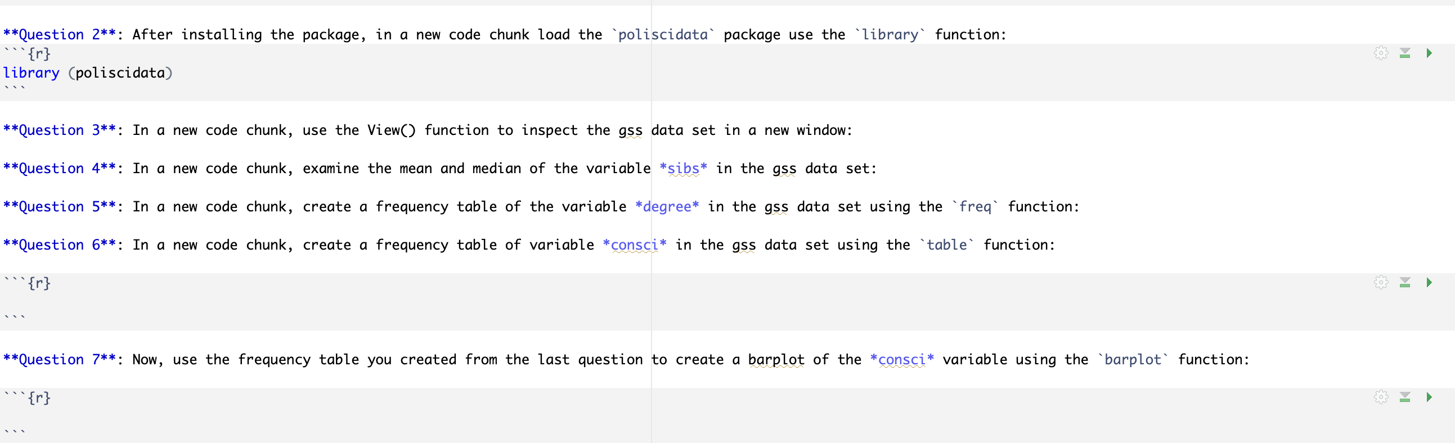Click the underlined word consci in Question 6

[634, 245]
